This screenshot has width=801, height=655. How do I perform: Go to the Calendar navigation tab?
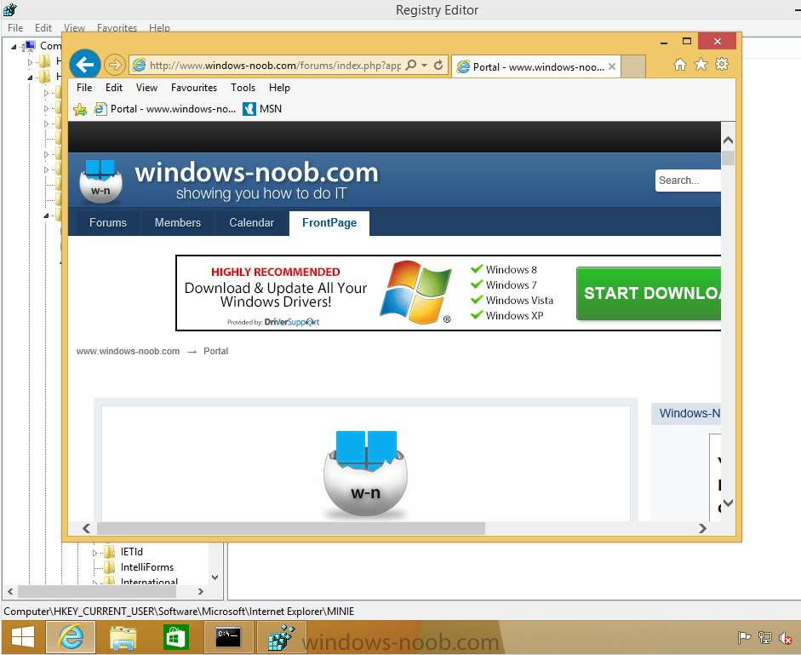tap(251, 222)
